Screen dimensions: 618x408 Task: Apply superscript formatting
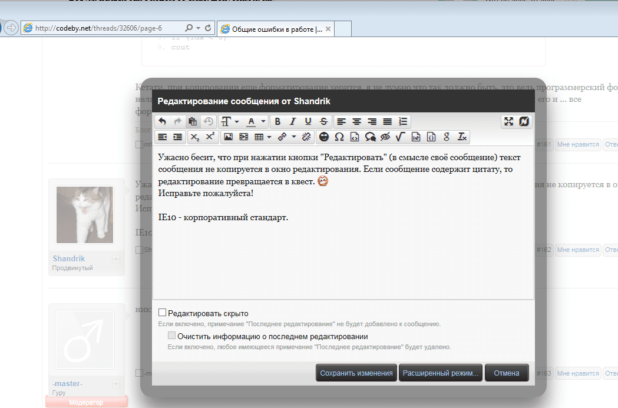coord(210,137)
